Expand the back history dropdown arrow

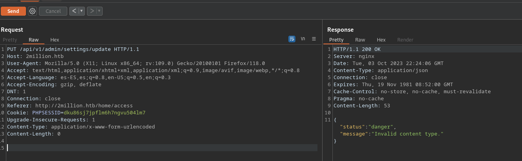(82, 11)
